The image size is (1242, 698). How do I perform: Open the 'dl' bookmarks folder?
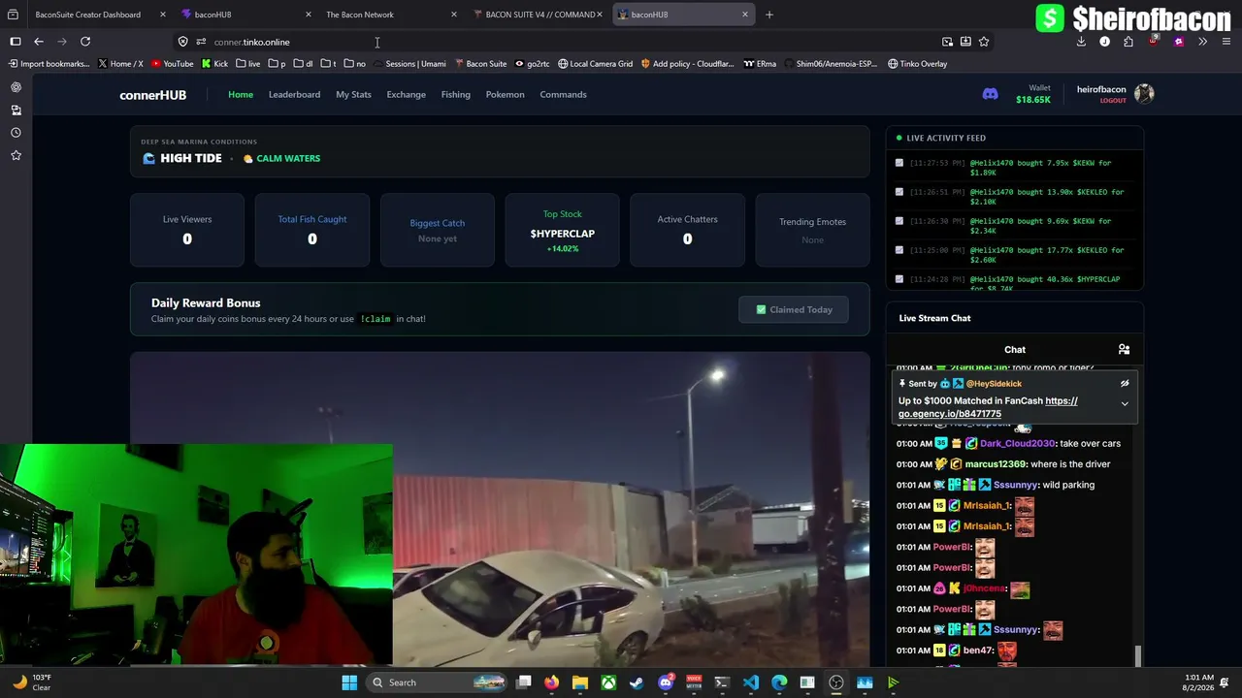click(x=303, y=64)
